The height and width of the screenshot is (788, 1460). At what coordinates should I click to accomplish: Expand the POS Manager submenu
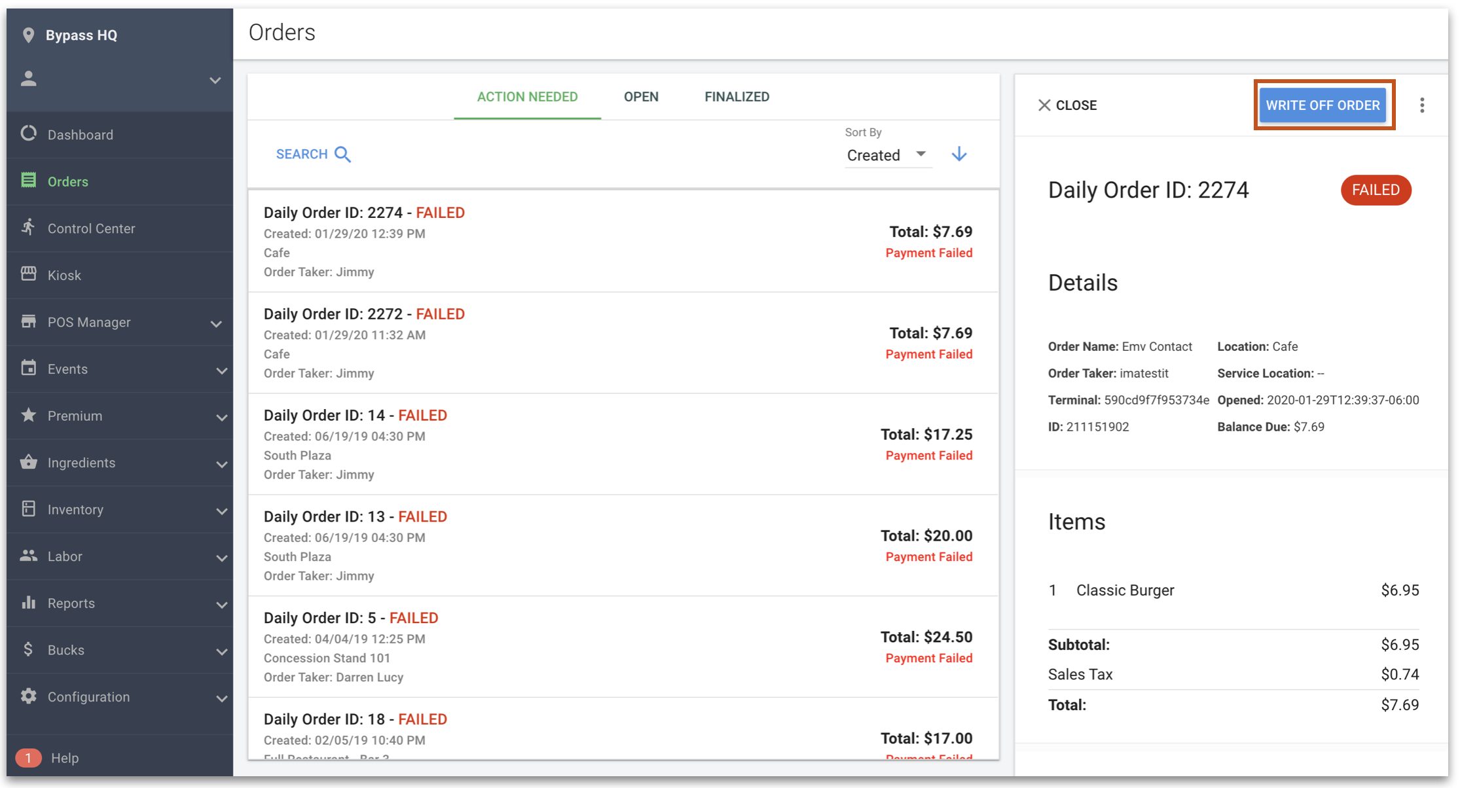(216, 323)
